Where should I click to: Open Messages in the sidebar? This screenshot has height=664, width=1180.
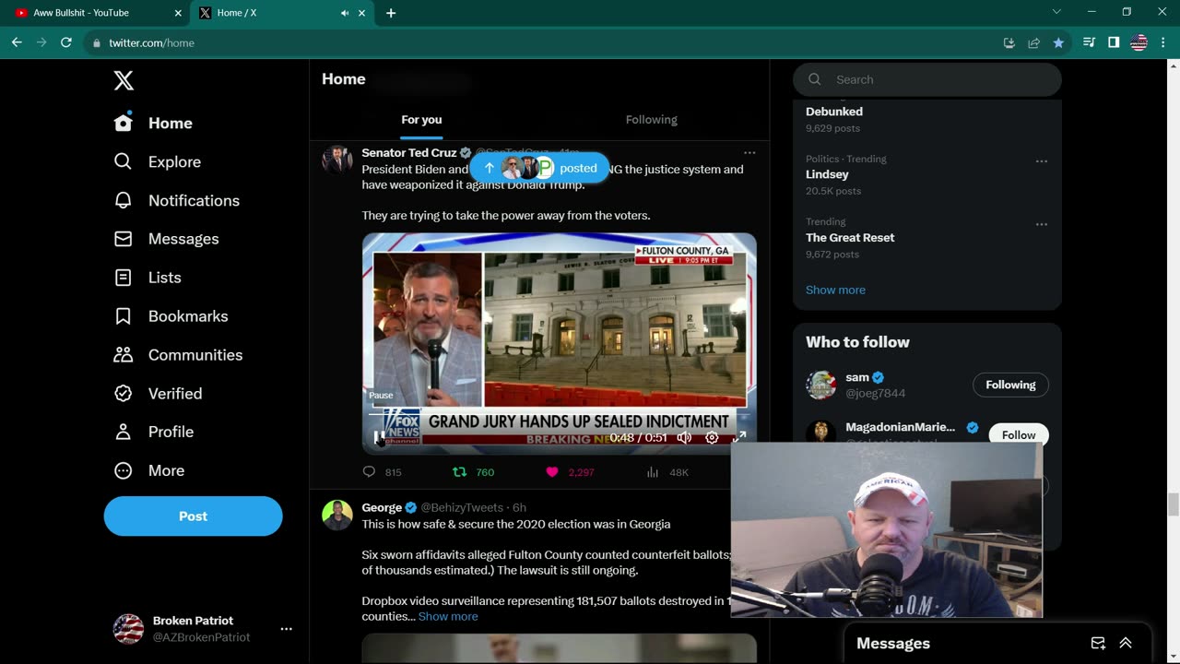[166, 239]
